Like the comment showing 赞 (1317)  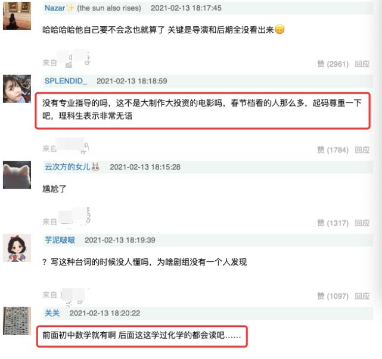point(333,223)
